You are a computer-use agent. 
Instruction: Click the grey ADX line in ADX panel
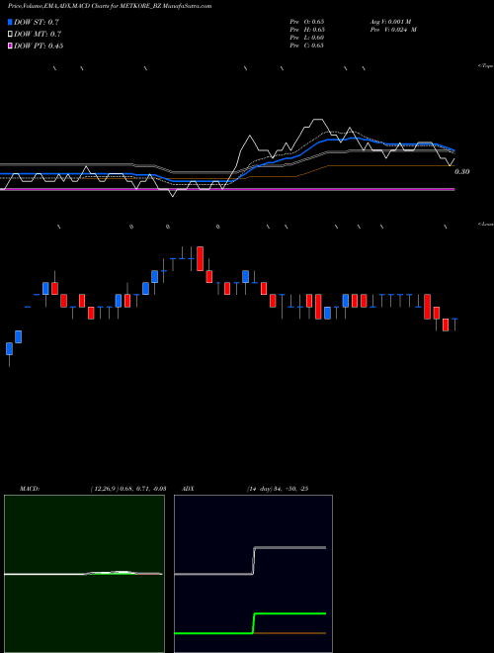tap(289, 547)
